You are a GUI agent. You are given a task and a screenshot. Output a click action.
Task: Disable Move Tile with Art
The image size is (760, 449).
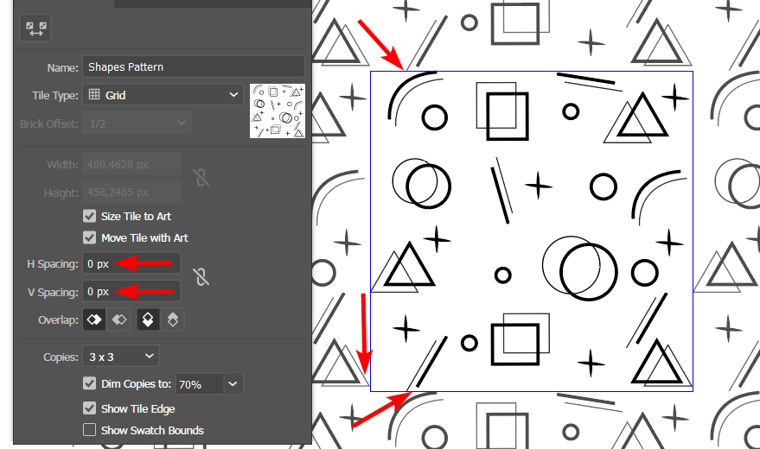(89, 237)
